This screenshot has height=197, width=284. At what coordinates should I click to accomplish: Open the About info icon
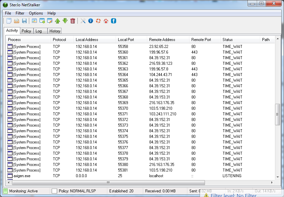click(x=90, y=21)
